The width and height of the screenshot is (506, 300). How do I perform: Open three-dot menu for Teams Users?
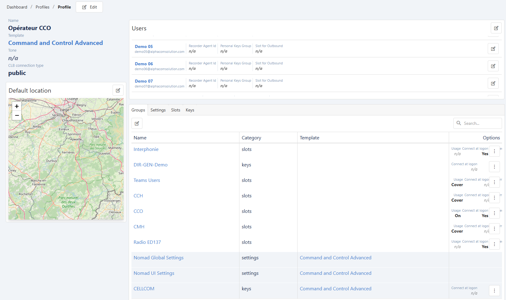tap(494, 182)
